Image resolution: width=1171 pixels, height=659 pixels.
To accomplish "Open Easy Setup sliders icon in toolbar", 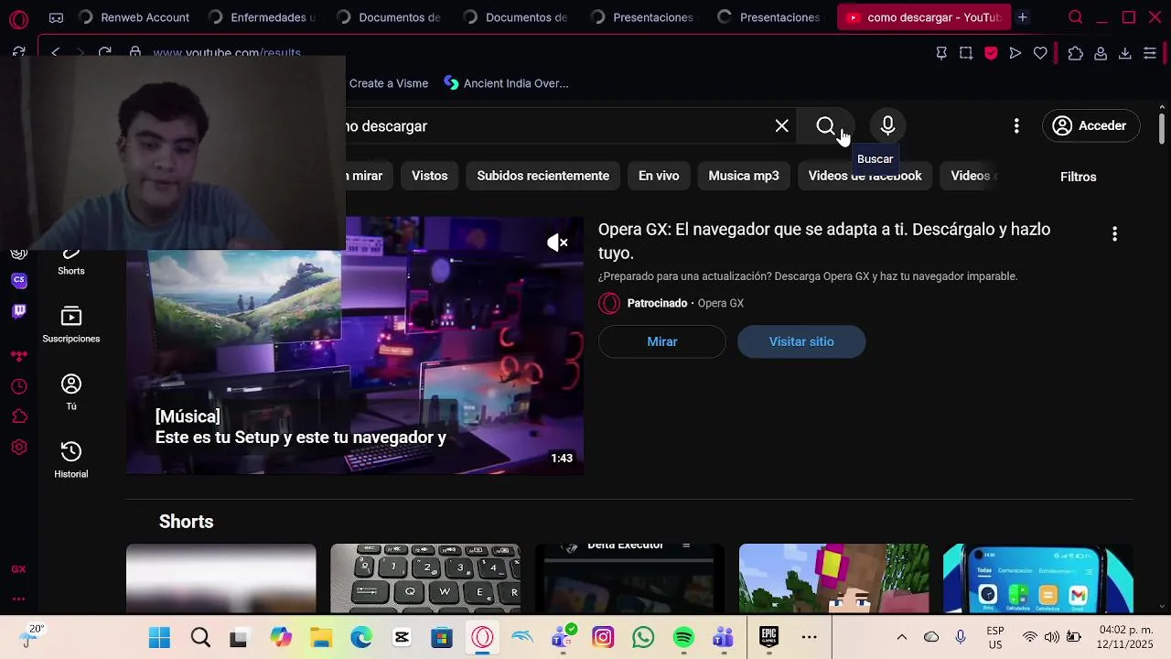I will [x=1150, y=53].
